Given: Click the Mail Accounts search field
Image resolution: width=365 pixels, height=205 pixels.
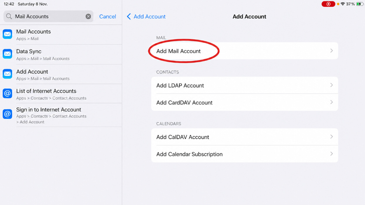Looking at the screenshot, I should [48, 16].
